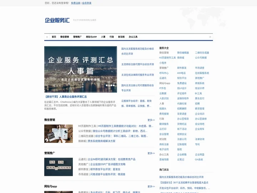Image resolution: width=257 pixels, height=193 pixels.
Task: Open 国内主流注册公司代理服务综合专业评测
Action: click(x=137, y=88)
